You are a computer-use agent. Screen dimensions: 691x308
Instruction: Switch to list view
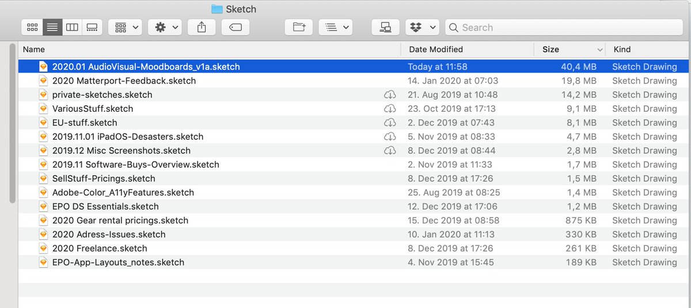tap(52, 27)
